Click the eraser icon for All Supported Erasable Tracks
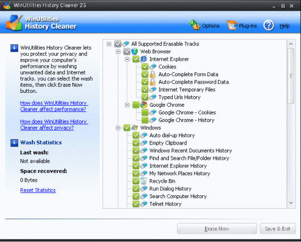301x242 pixels. pyautogui.click(x=125, y=44)
